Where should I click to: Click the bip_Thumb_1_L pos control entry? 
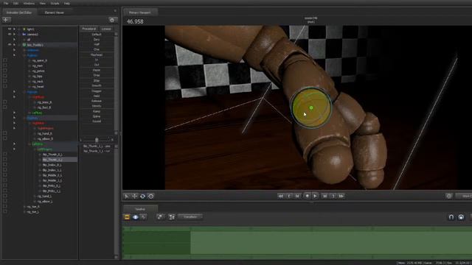(x=97, y=146)
